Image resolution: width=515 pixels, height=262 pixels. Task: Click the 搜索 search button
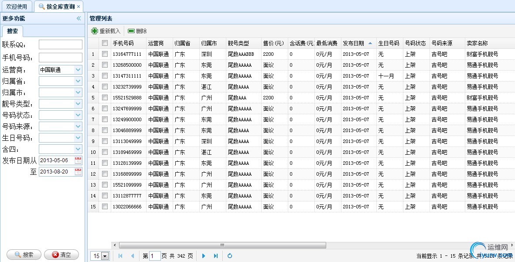[x=24, y=255]
